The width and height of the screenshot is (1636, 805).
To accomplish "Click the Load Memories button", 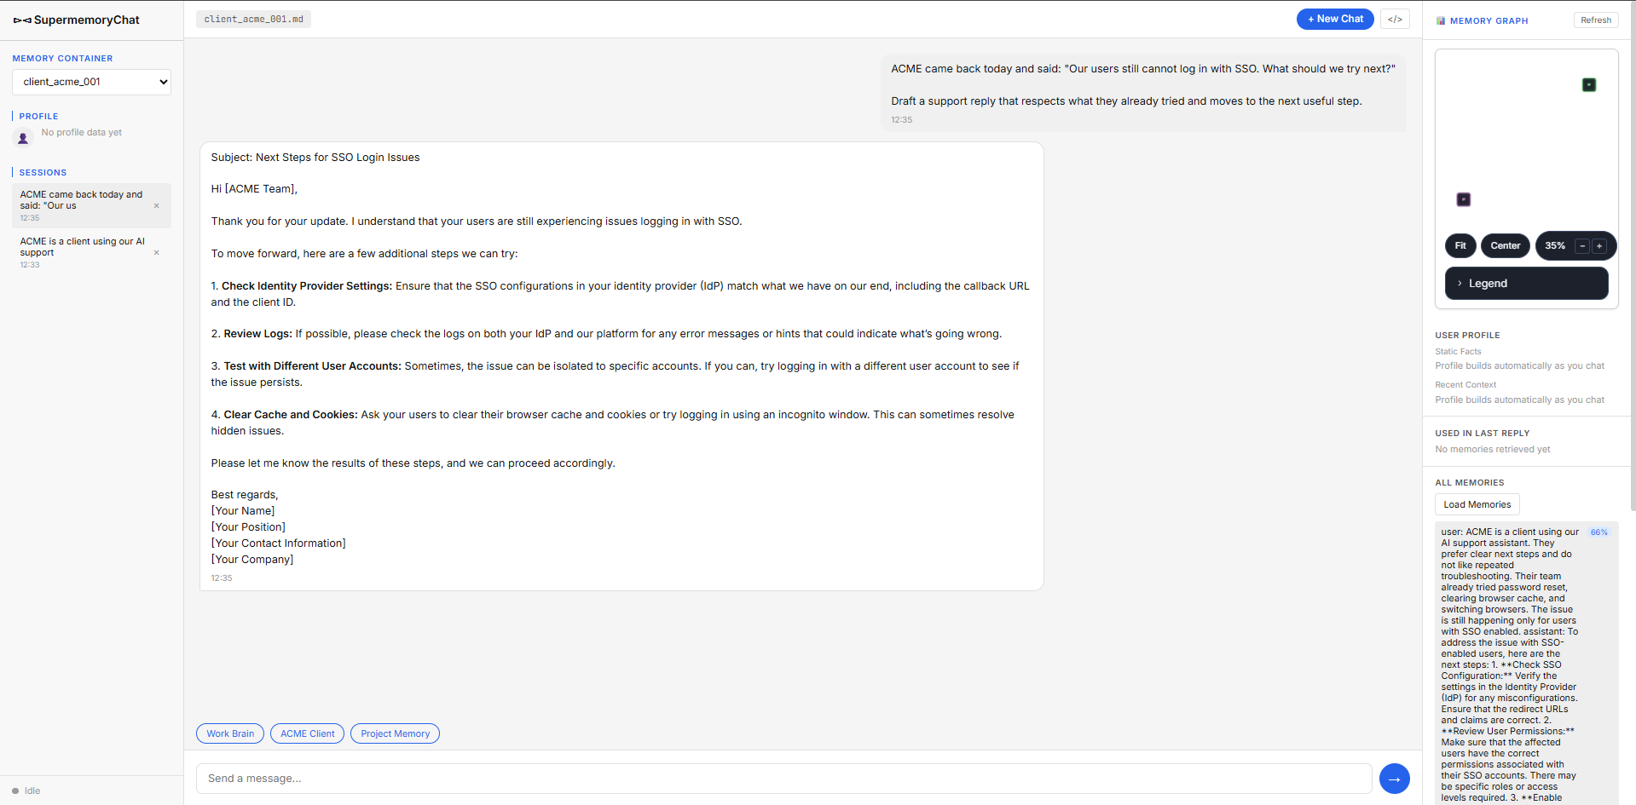I will point(1477,504).
